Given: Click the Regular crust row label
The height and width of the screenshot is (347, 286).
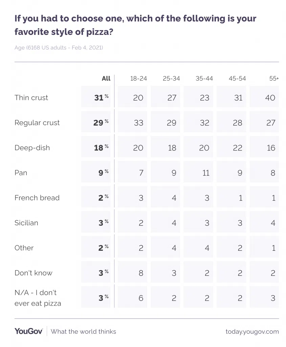Looking at the screenshot, I should (x=37, y=123).
